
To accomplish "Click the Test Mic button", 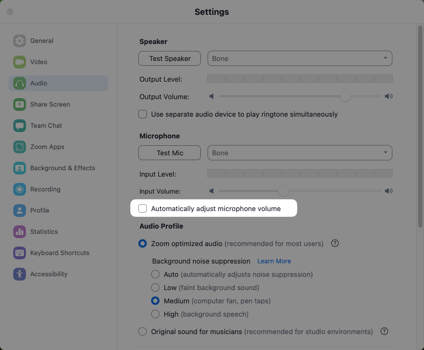I will coord(170,153).
